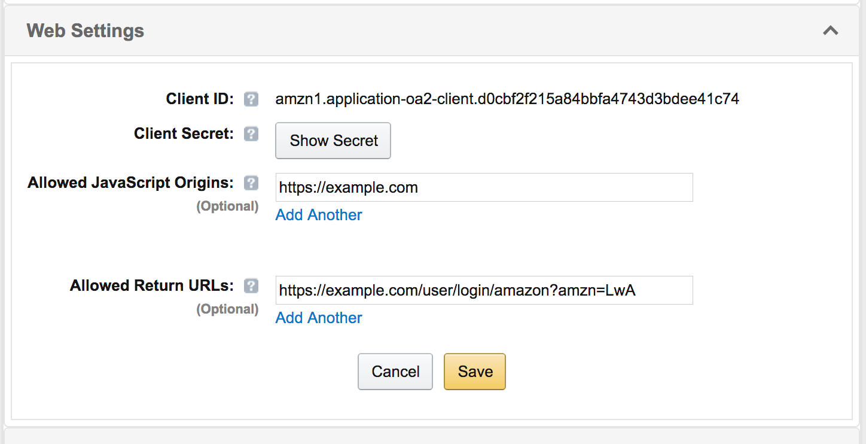Save the web settings
Screen dimensions: 866x444
475,372
